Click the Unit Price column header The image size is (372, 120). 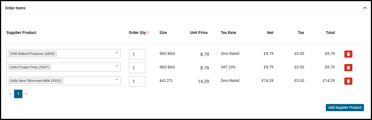click(x=199, y=33)
